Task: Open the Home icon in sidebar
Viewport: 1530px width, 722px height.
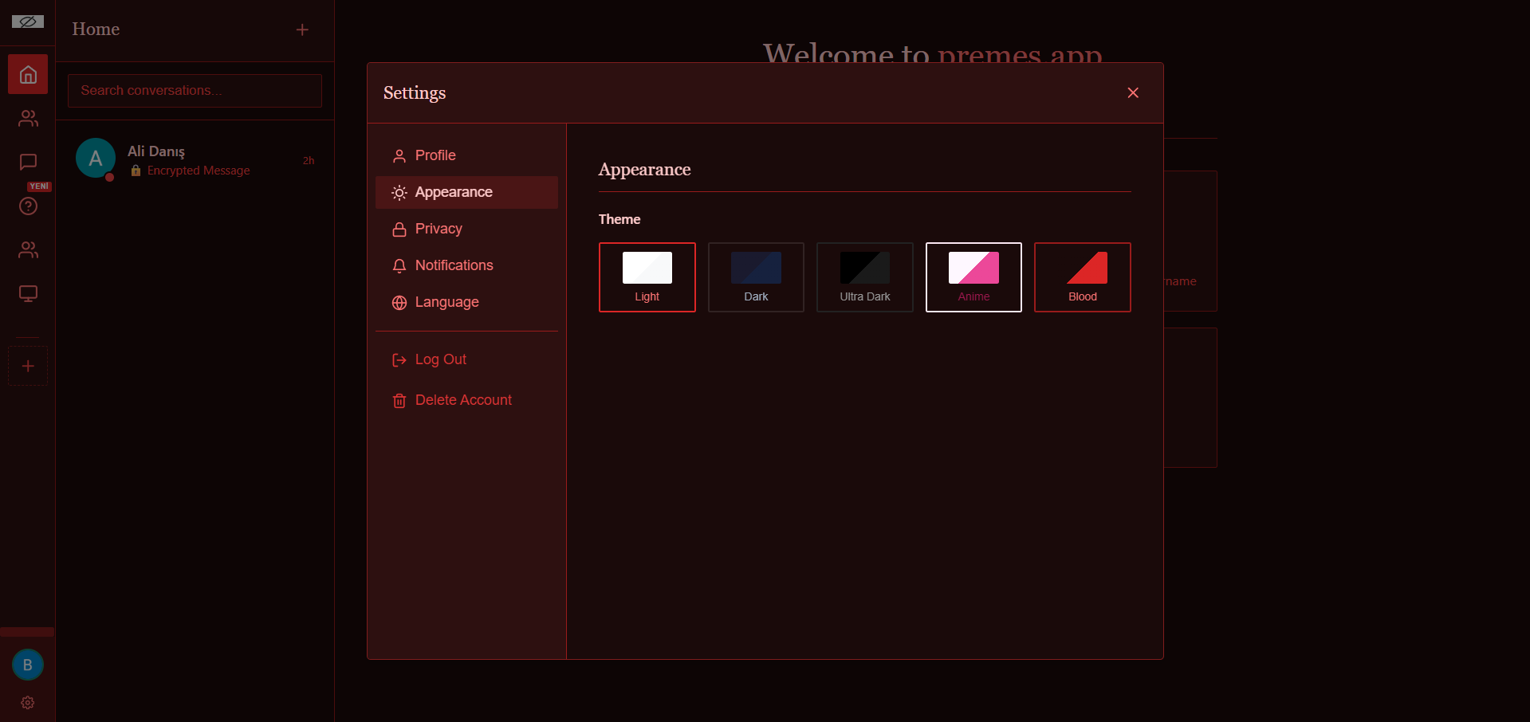Action: (27, 73)
